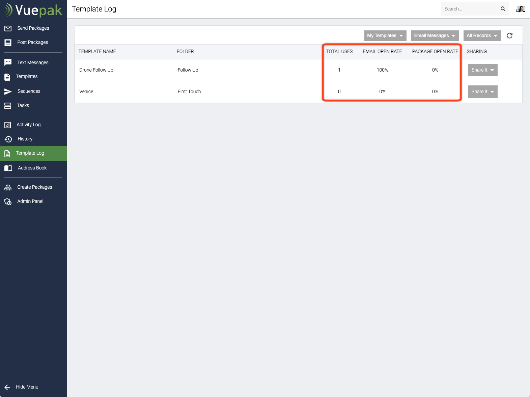
Task: Open the Tasks page link
Action: click(23, 106)
